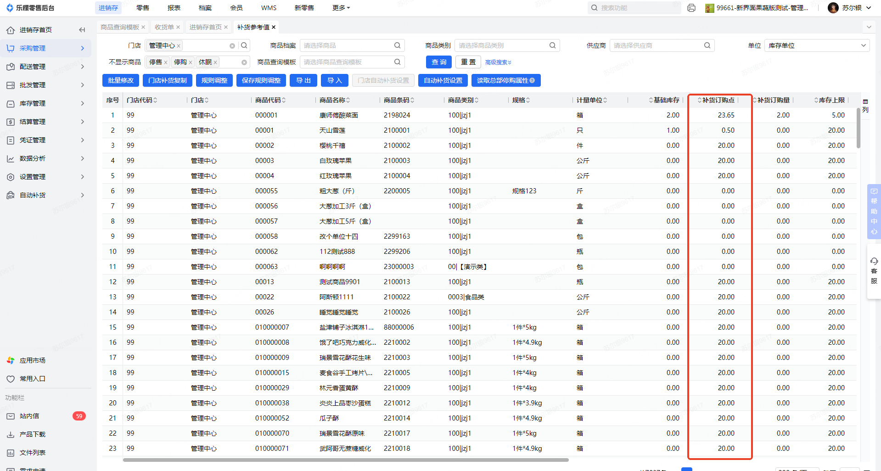The height and width of the screenshot is (471, 881).
Task: Clear the 门店 field selection
Action: (x=232, y=46)
